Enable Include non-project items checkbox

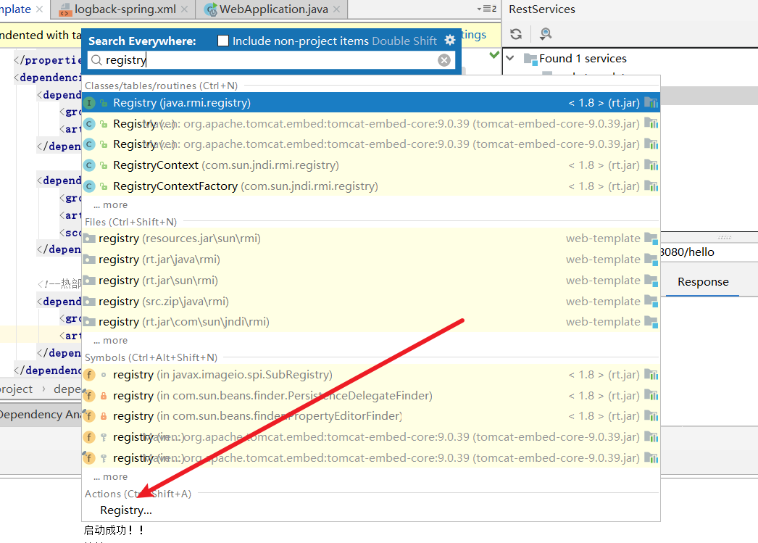(x=223, y=41)
